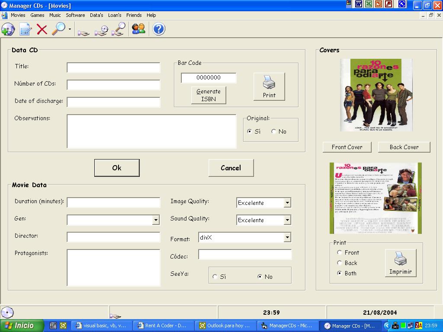Click the edit record toolbar icon
443x332 pixels.
pyautogui.click(x=26, y=29)
